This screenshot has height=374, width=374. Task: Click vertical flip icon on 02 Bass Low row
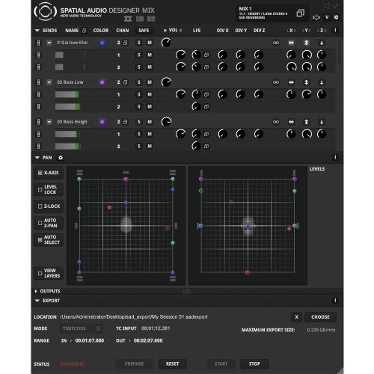click(306, 82)
